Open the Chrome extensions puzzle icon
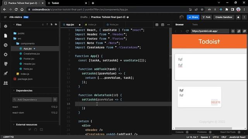The width and height of the screenshot is (248, 139). click(x=226, y=9)
